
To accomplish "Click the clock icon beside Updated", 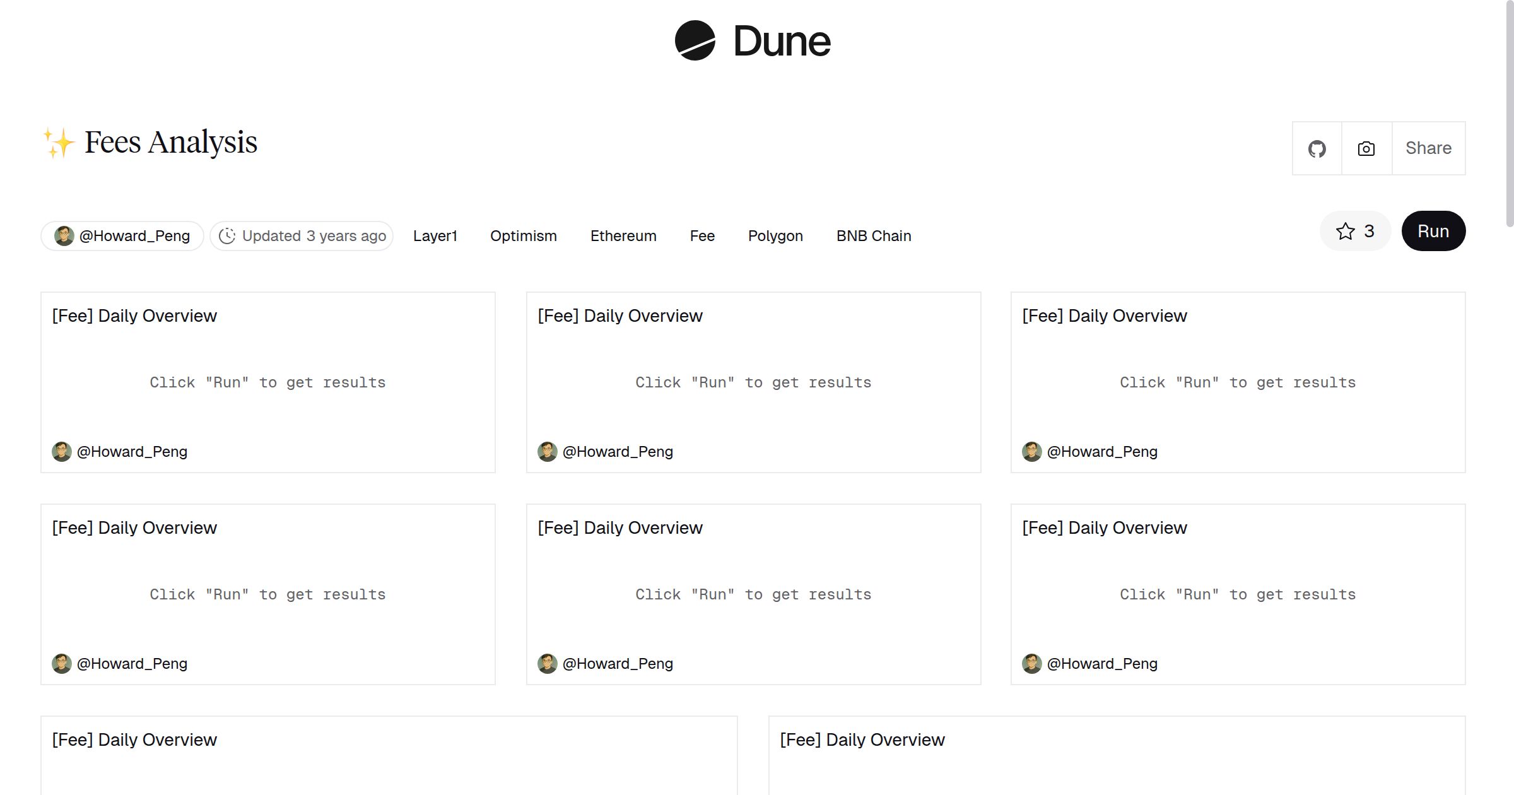I will pos(227,236).
